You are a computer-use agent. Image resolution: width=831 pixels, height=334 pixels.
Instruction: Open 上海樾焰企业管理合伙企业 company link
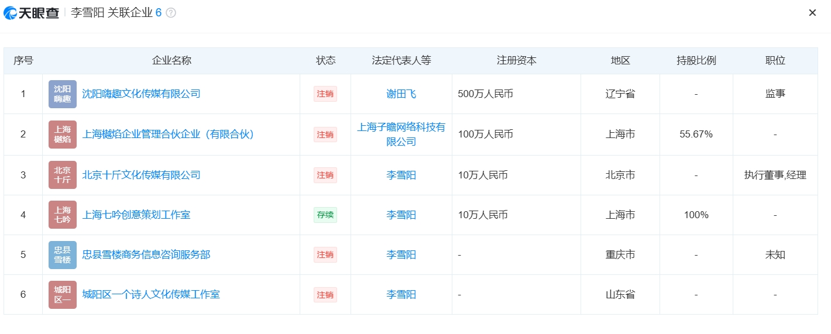click(x=169, y=135)
